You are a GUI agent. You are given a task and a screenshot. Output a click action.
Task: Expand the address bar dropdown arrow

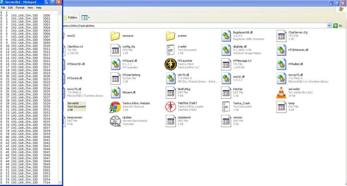(329, 26)
